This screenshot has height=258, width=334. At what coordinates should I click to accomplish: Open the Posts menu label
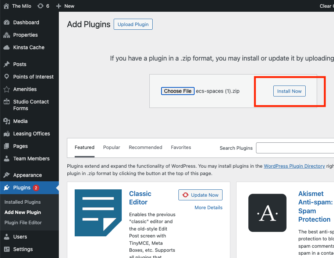19,64
